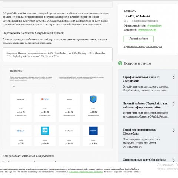Viewport: 178px width, 178px height.
Task: Open article Тариф для пенсионеров в Сбермобайл
Action: point(139,132)
